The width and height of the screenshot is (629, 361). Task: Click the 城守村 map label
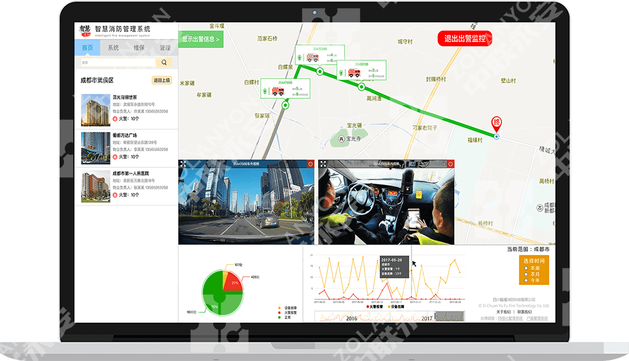pos(405,42)
